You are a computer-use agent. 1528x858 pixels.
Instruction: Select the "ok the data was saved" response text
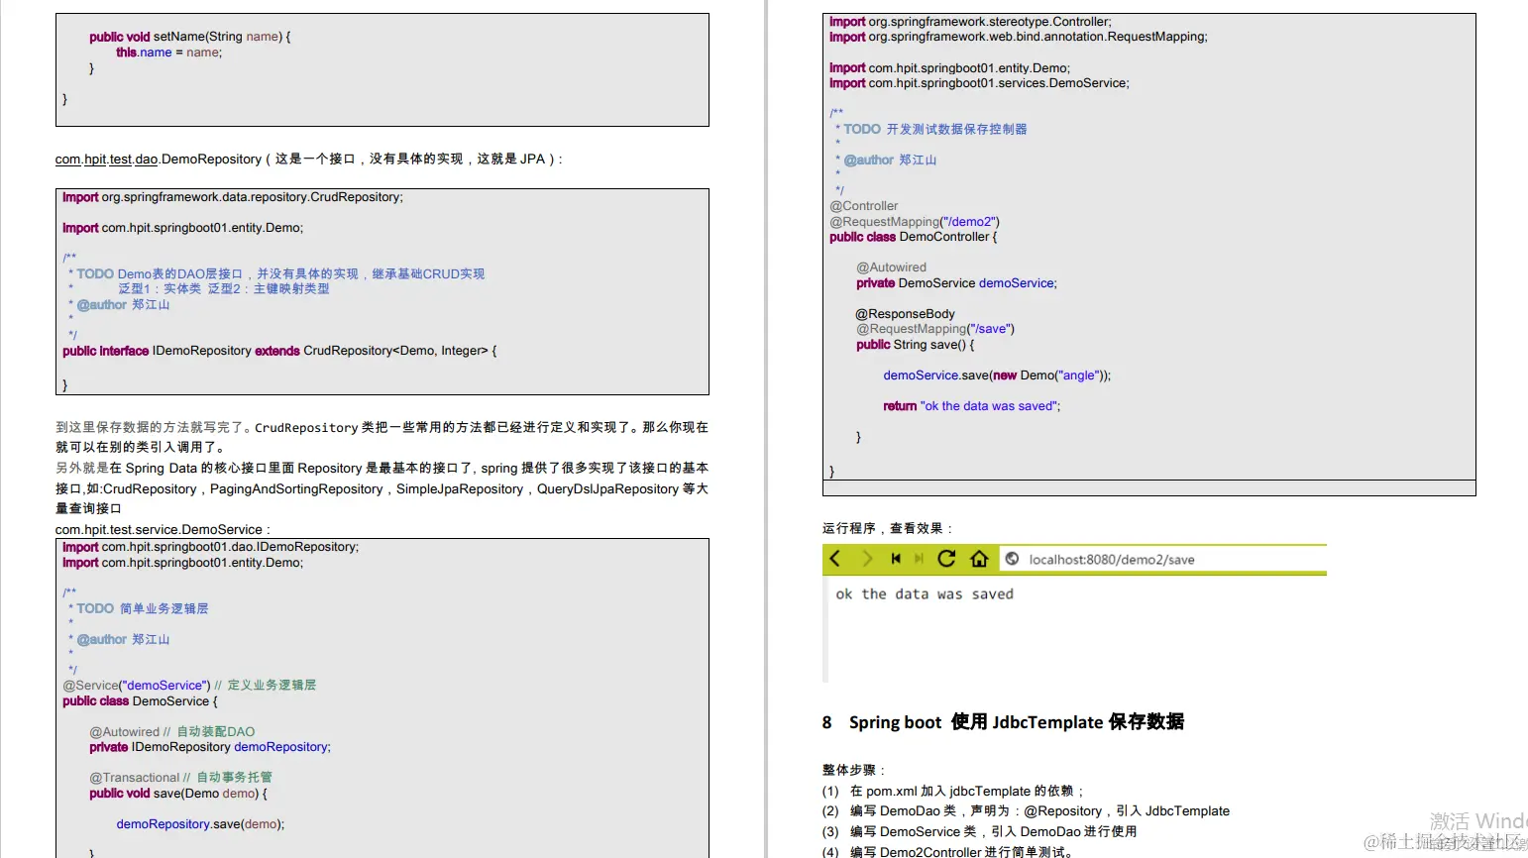[923, 593]
